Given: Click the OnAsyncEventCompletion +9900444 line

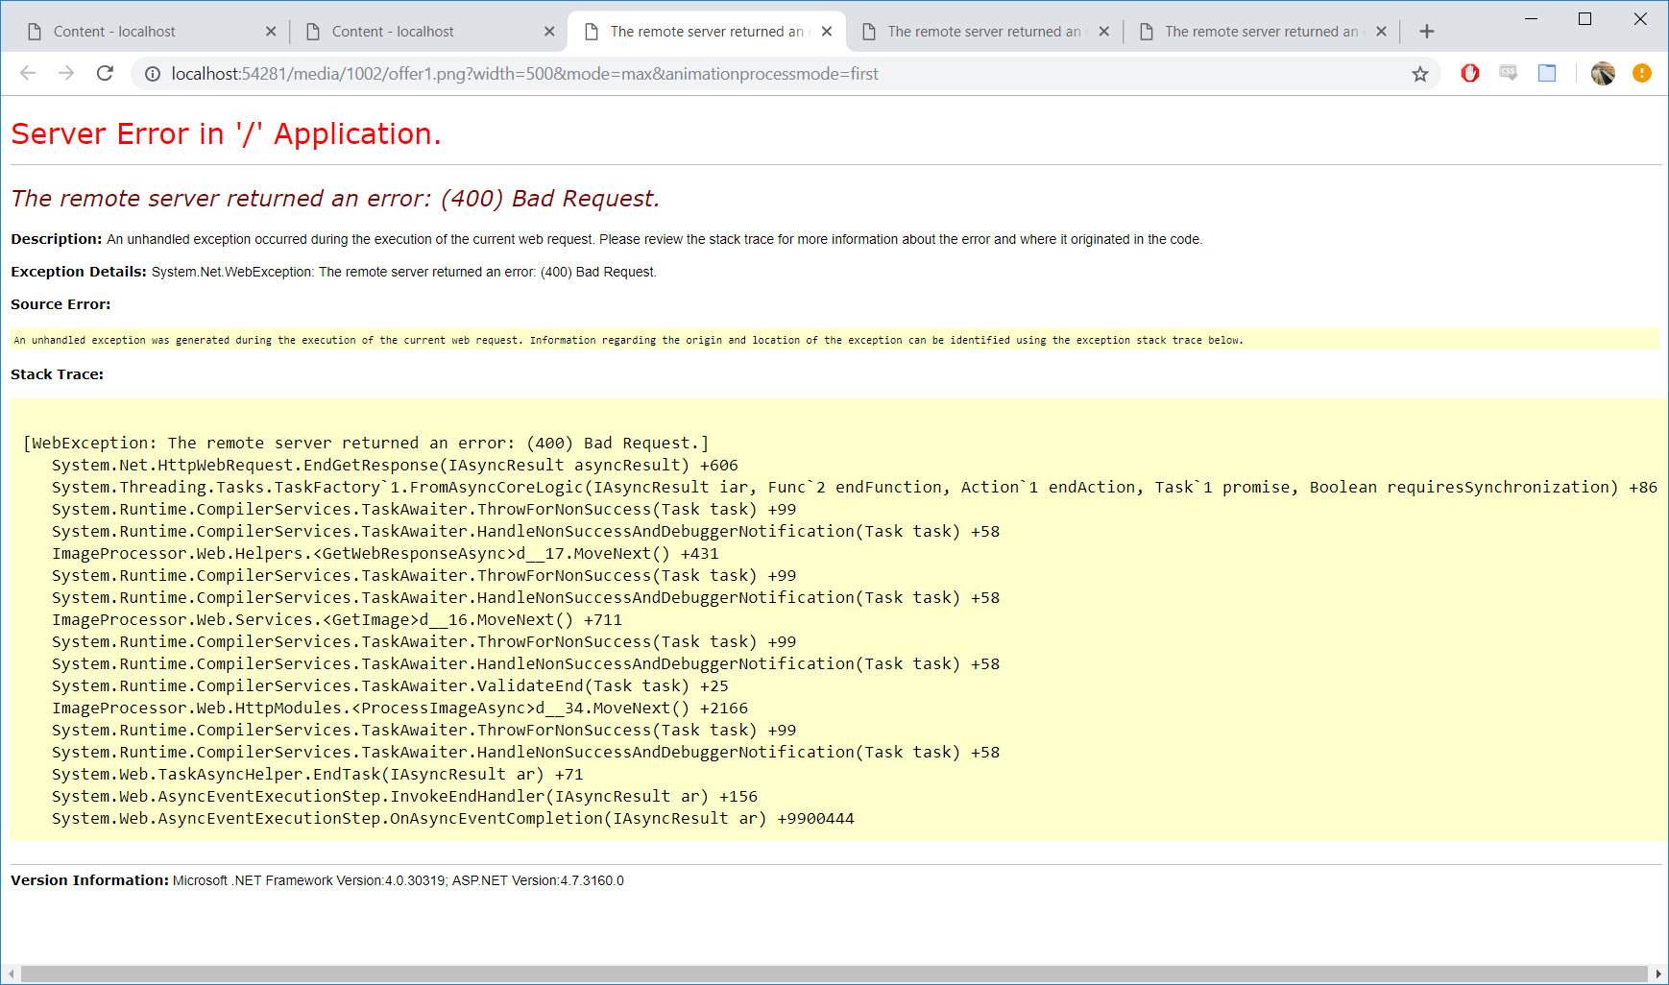Looking at the screenshot, I should [453, 819].
